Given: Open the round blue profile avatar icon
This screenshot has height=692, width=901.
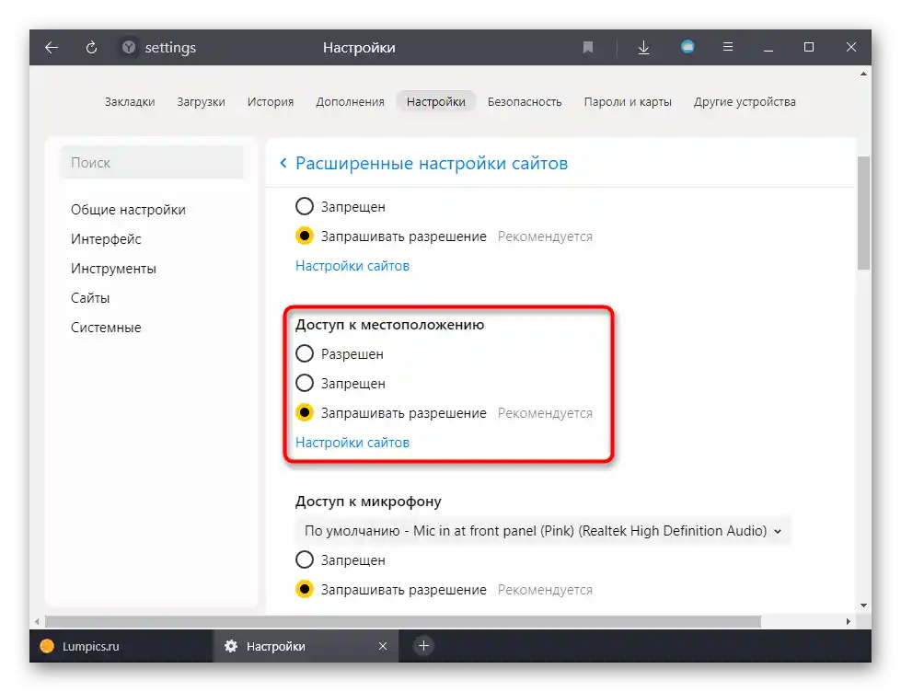Looking at the screenshot, I should [687, 47].
